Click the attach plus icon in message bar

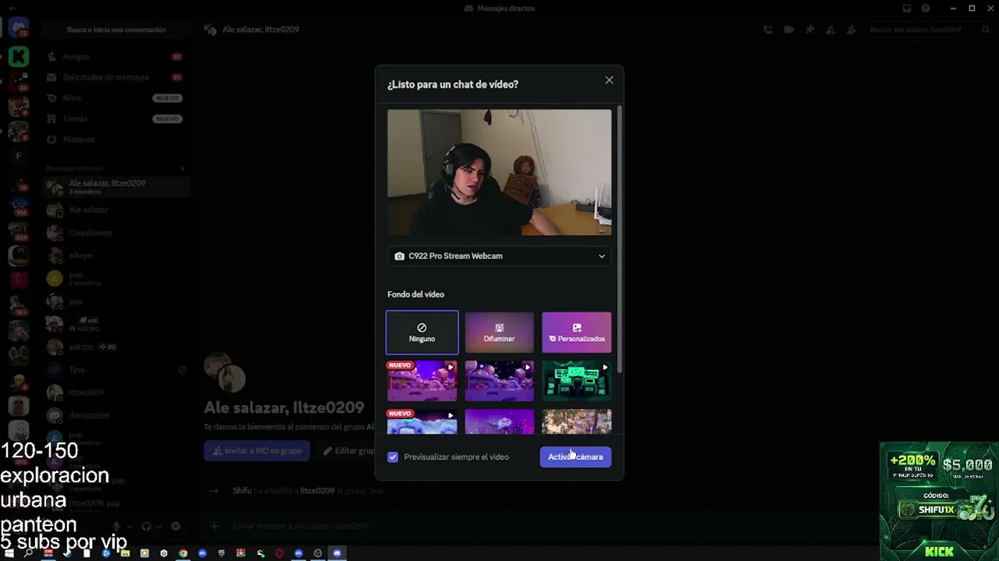[215, 526]
